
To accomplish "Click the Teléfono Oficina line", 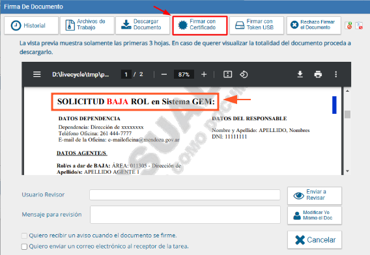I will click(x=95, y=133).
